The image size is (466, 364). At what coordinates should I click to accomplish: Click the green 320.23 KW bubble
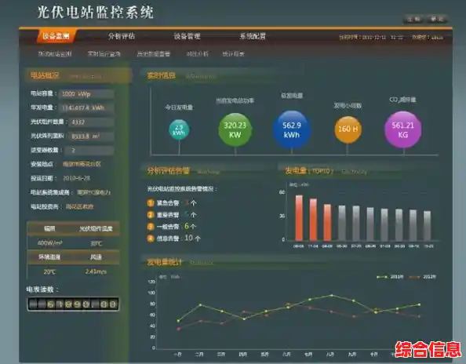tap(235, 129)
